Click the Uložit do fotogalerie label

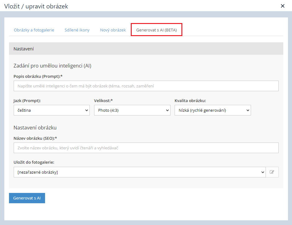point(34,162)
